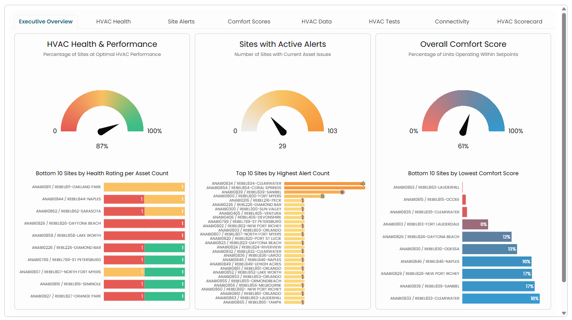572x320 pixels.
Task: Click the green segment for Diamond Bar health row
Action: click(x=165, y=248)
